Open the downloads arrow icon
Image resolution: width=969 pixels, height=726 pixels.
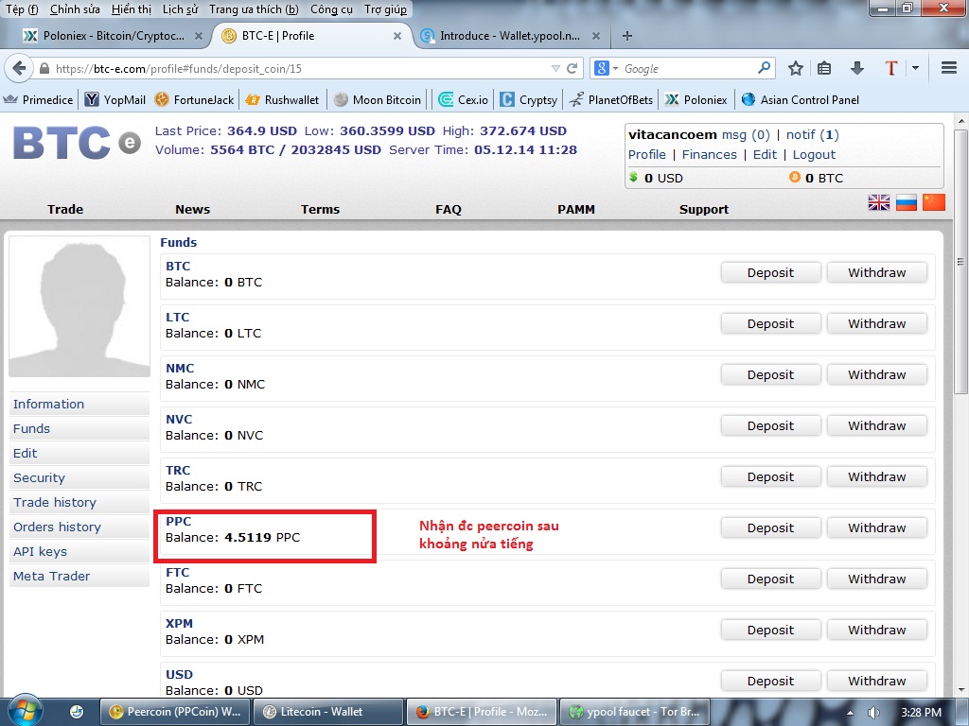coord(856,68)
